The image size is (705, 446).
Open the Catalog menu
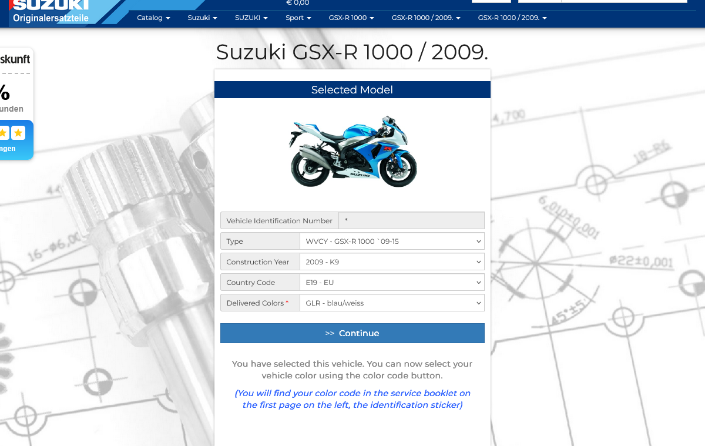153,18
